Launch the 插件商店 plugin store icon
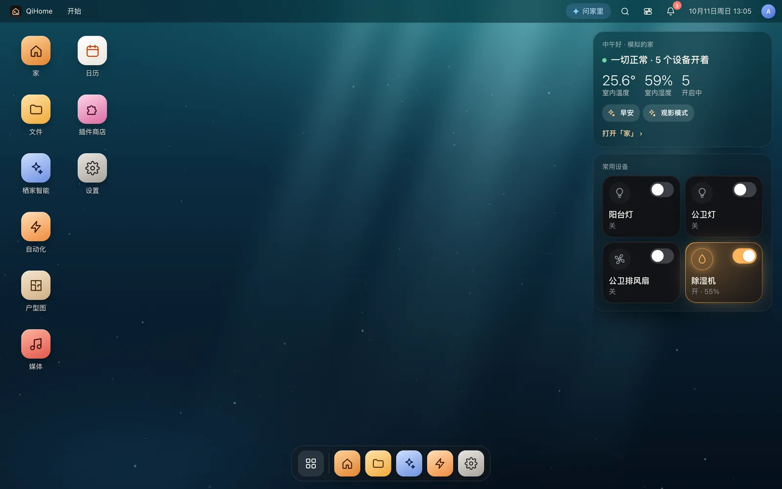 (x=92, y=110)
